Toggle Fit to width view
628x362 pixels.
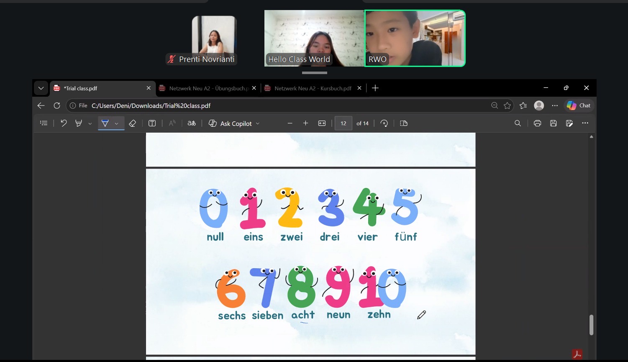[322, 123]
